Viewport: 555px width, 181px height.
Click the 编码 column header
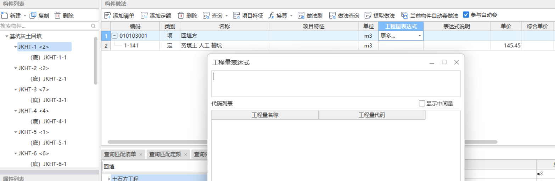pos(135,26)
